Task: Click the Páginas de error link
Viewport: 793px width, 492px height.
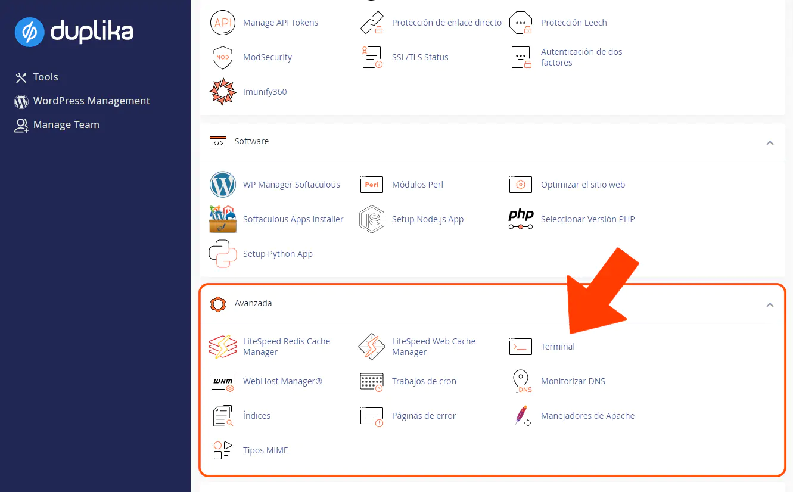Action: 424,416
